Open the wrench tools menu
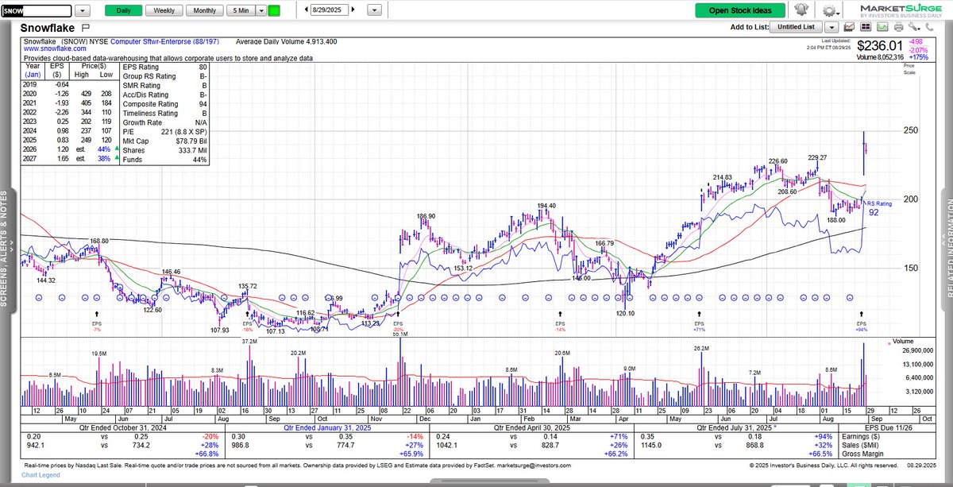This screenshot has height=487, width=953. pos(914,28)
